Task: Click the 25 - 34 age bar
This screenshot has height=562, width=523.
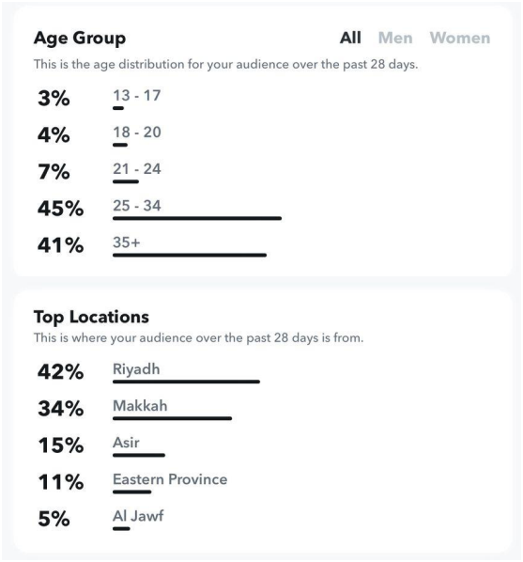Action: (197, 218)
